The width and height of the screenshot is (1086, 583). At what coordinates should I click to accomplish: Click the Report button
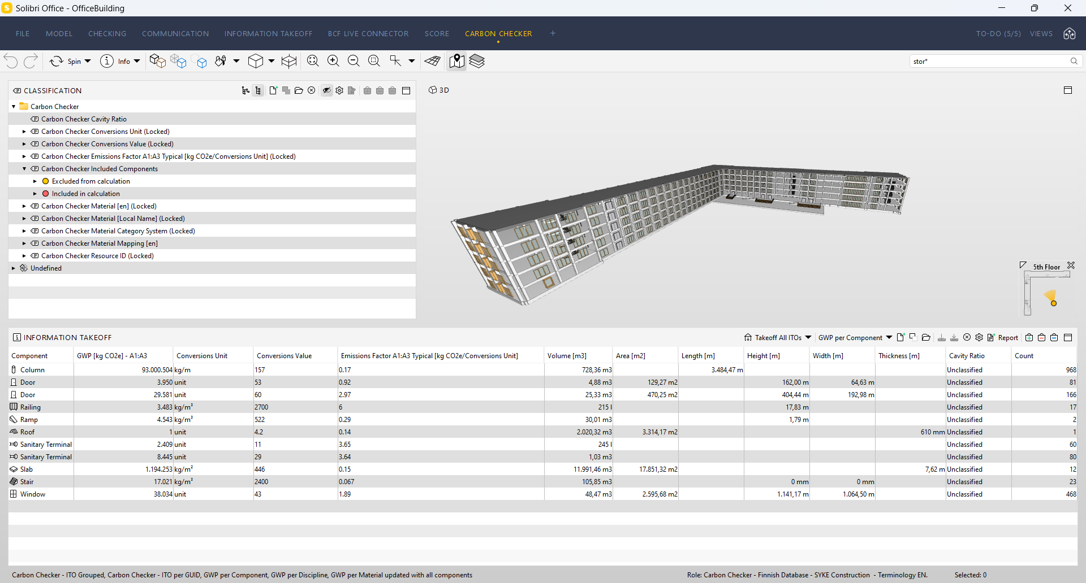click(x=1003, y=338)
